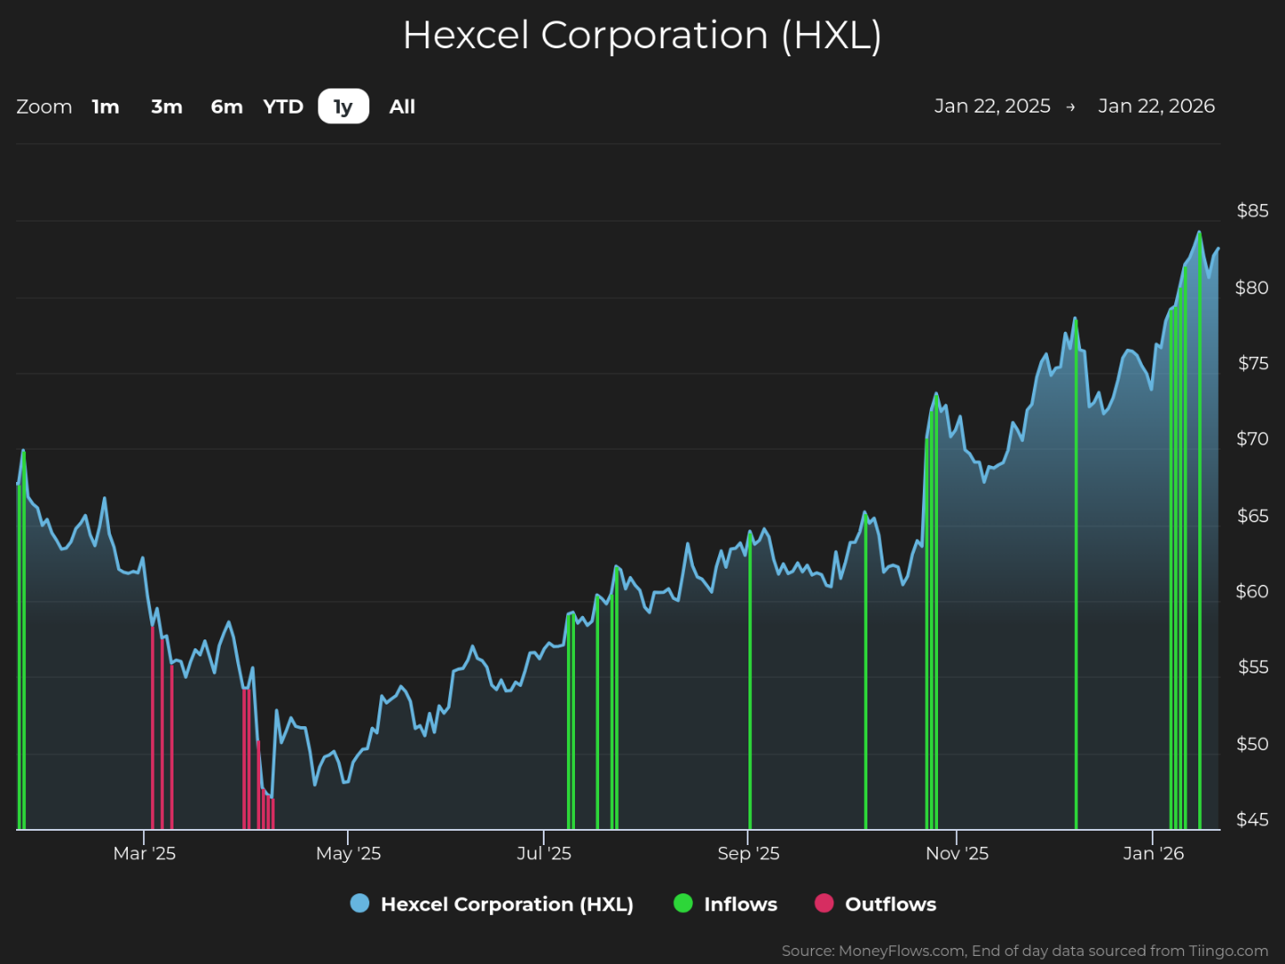Click the $60 axis label

(1252, 592)
